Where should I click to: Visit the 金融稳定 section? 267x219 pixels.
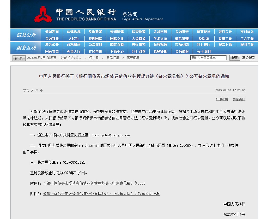(182, 32)
